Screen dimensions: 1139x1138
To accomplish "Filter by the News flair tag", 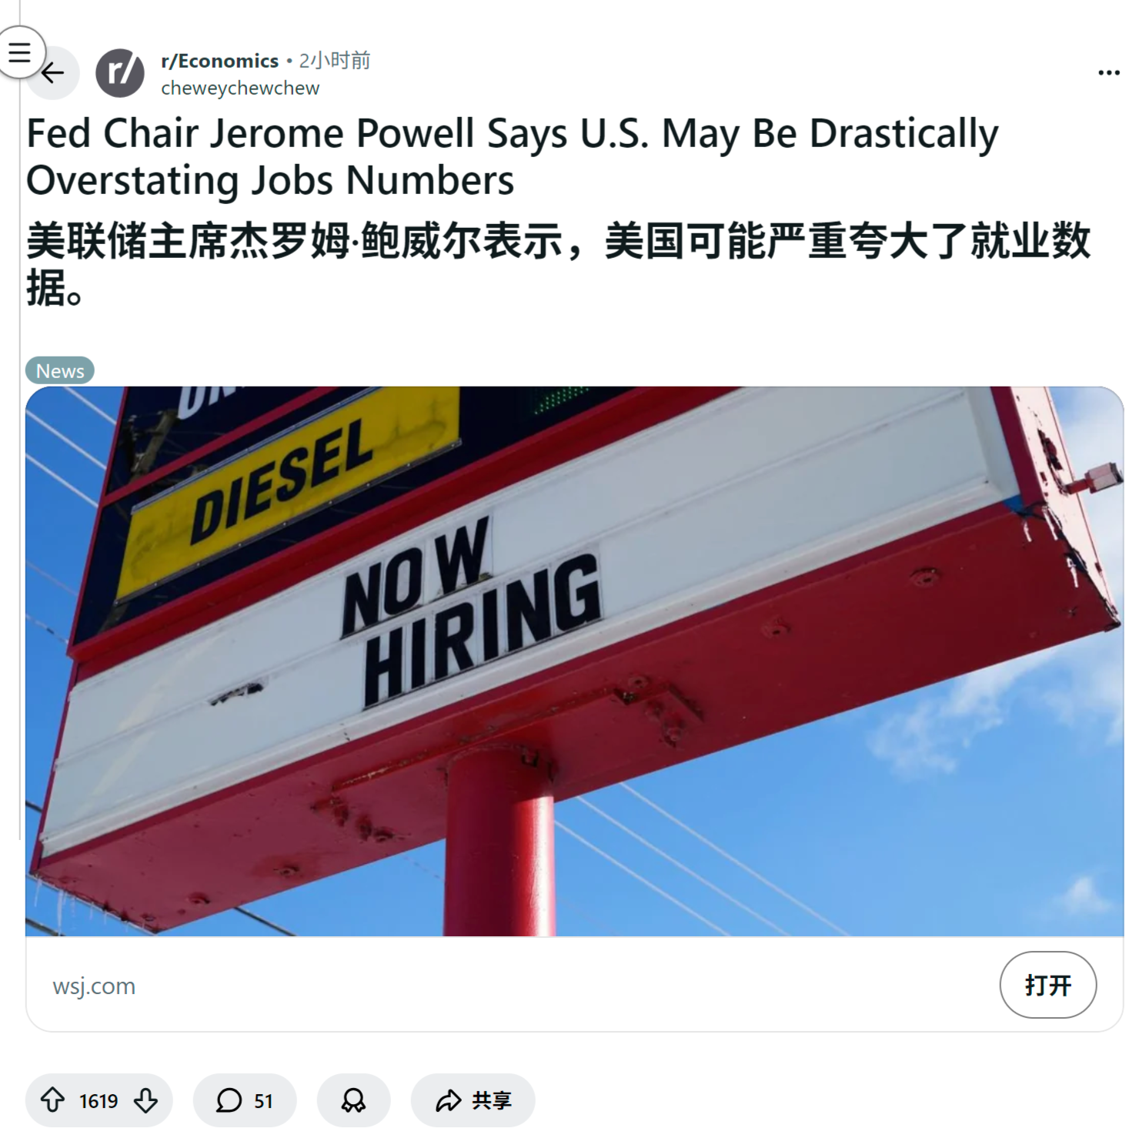I will 60,370.
